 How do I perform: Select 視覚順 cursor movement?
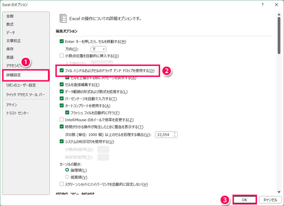[x=67, y=177]
